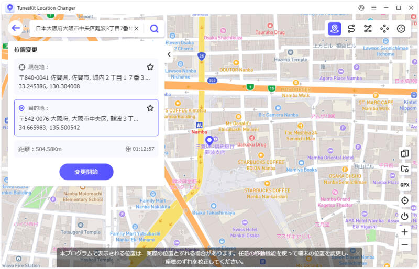Click the cooldown timer snowflake icon
This screenshot has height=269, width=419.
click(x=128, y=149)
